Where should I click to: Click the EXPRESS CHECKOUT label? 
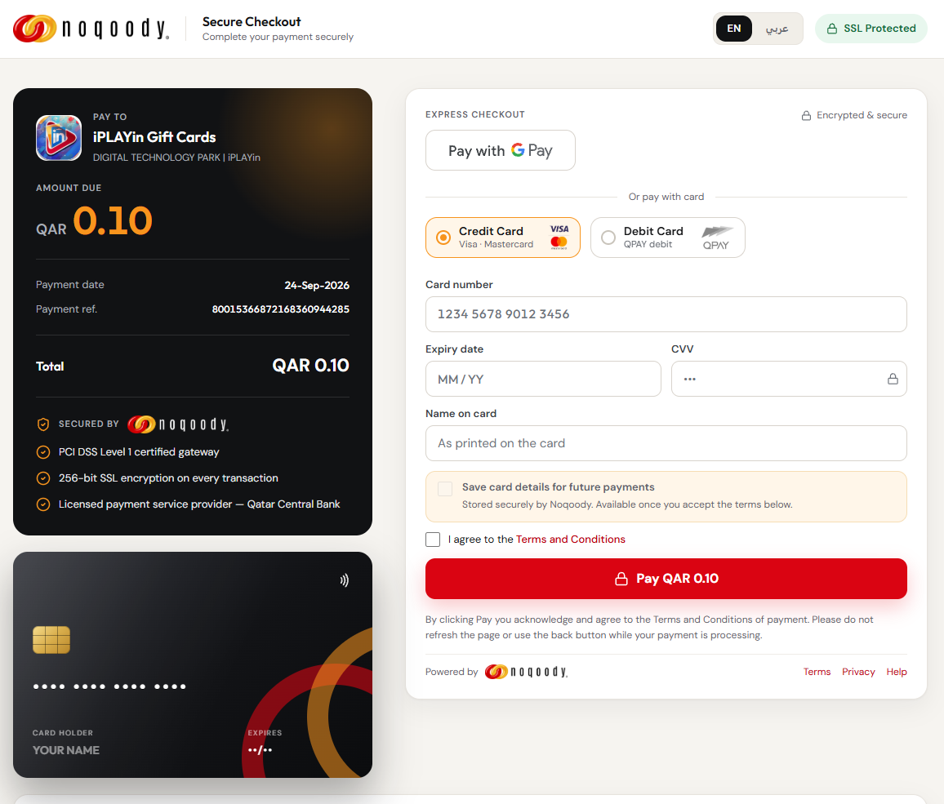475,114
